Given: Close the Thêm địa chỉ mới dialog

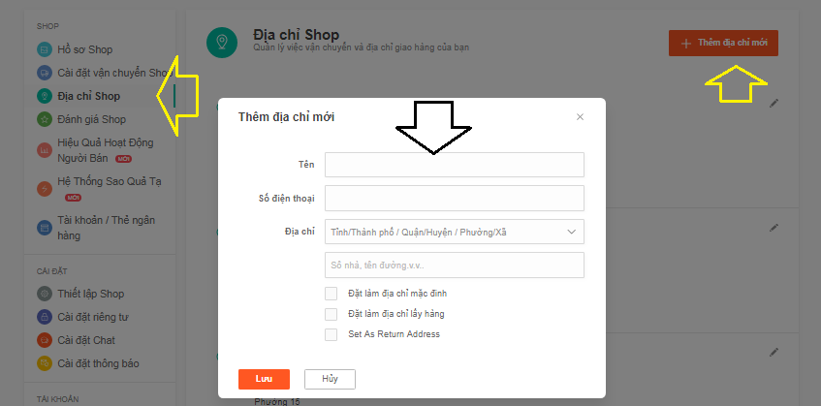Looking at the screenshot, I should [580, 117].
